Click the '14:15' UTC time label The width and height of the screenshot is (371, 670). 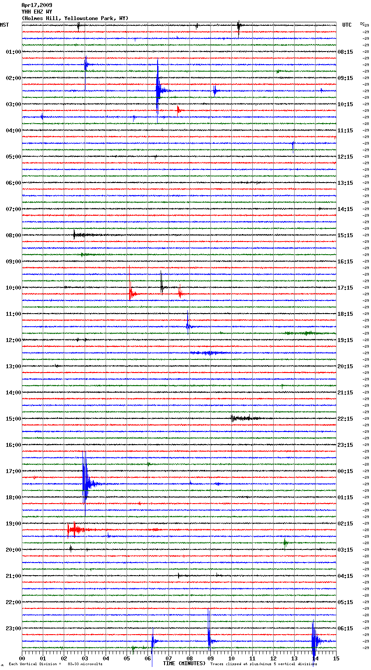click(345, 209)
